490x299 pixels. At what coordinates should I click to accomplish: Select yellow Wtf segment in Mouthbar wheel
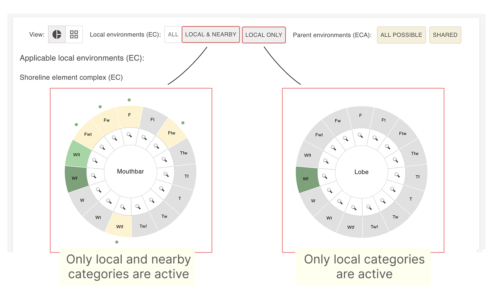(x=119, y=226)
